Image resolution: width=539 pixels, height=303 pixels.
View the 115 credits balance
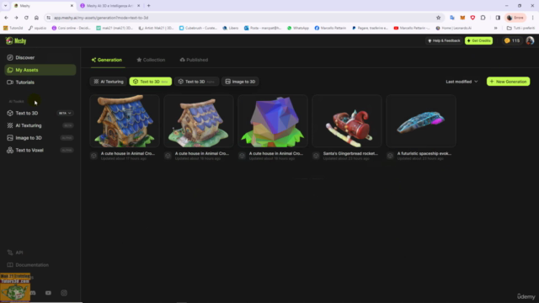[512, 41]
